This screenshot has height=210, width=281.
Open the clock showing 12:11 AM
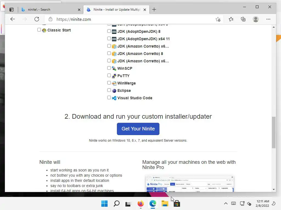(262, 203)
